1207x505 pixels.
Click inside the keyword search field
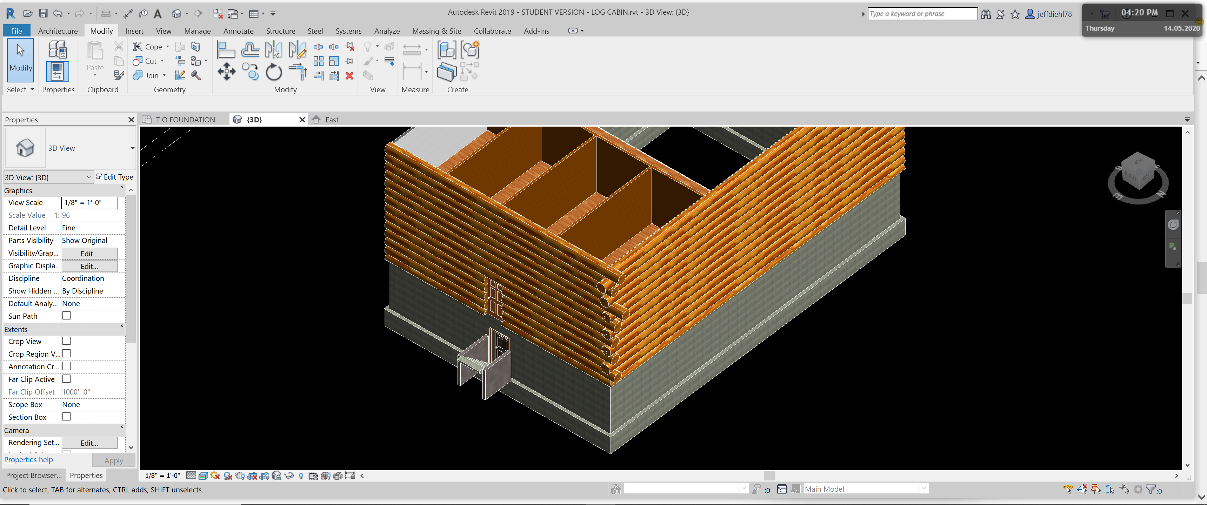(x=922, y=14)
